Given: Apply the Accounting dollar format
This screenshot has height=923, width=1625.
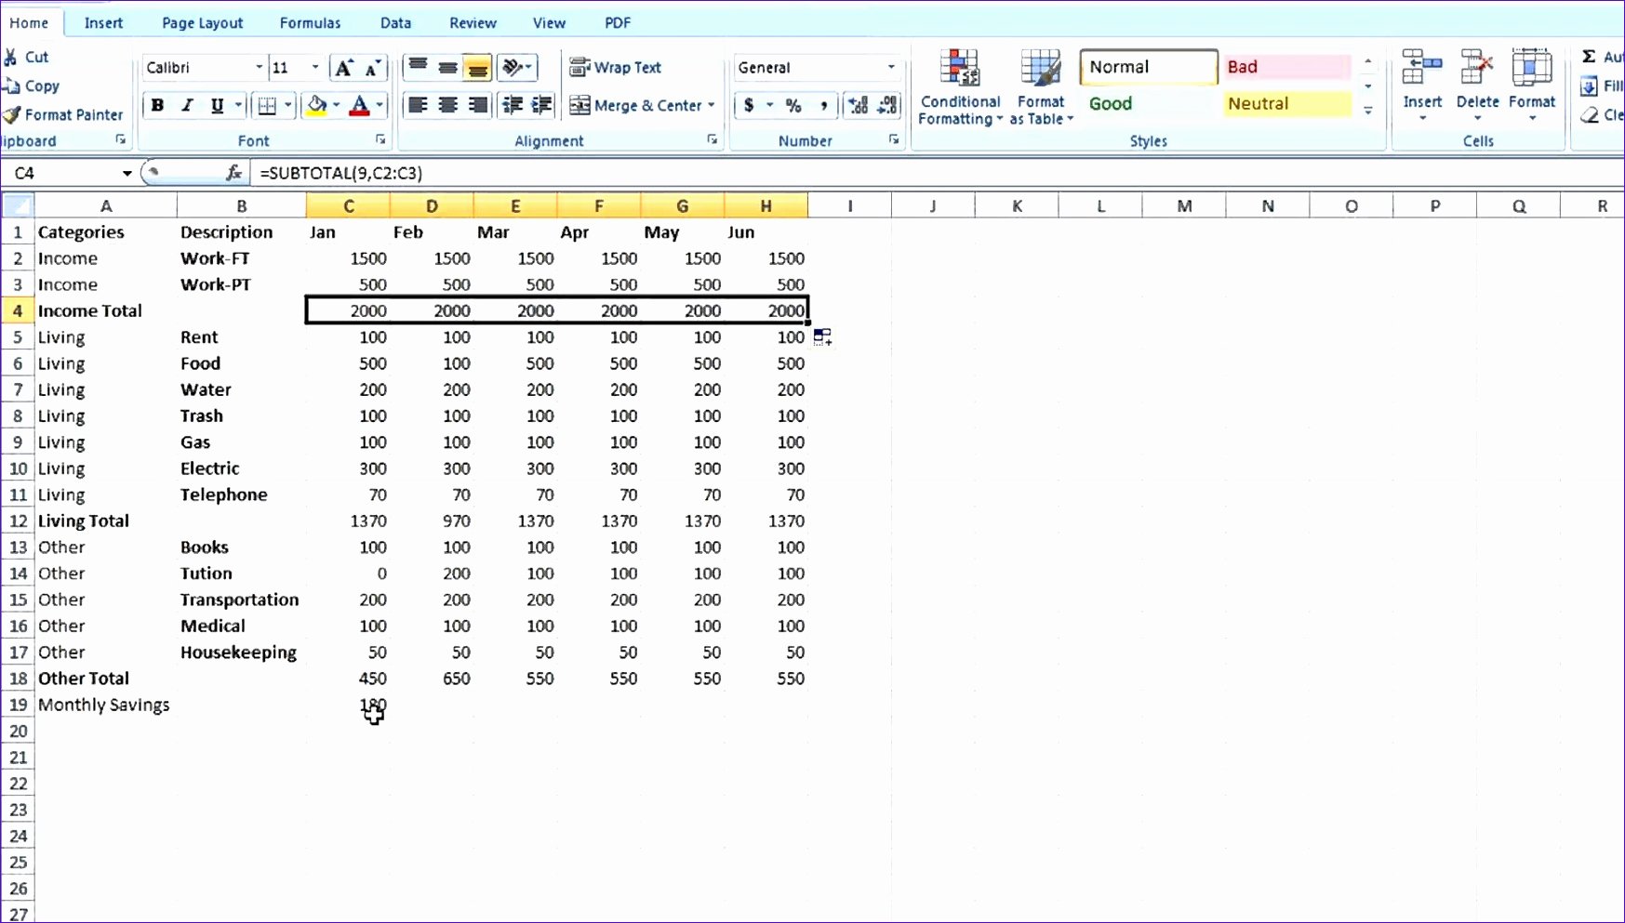Looking at the screenshot, I should [x=749, y=105].
